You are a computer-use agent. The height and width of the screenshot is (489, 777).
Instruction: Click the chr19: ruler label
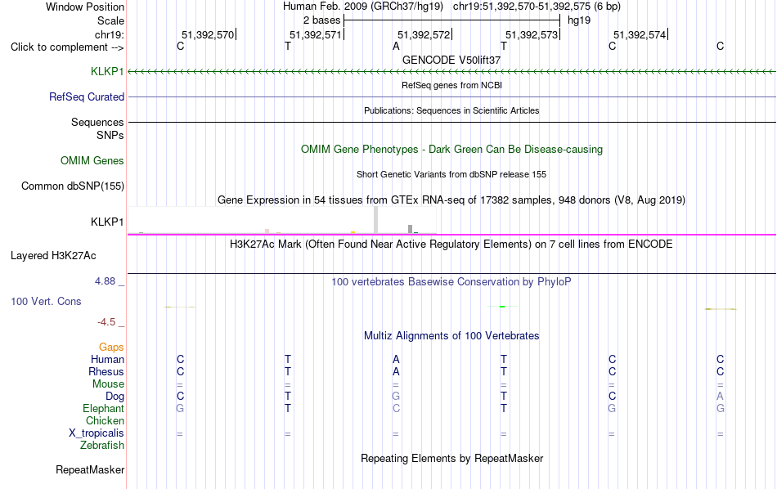(110, 34)
